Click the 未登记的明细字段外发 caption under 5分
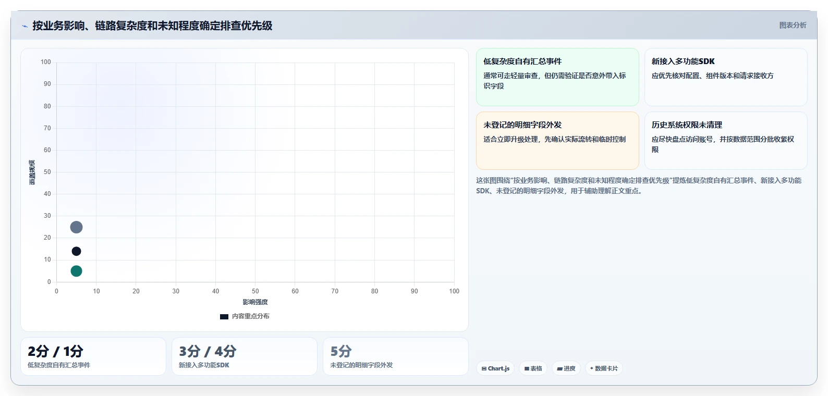This screenshot has height=396, width=828. pyautogui.click(x=361, y=365)
